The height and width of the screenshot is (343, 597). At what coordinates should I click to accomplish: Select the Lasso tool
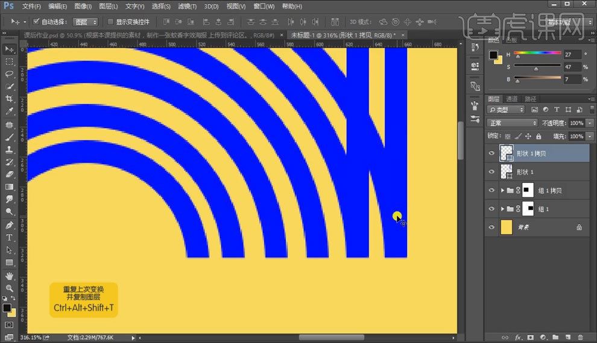9,74
